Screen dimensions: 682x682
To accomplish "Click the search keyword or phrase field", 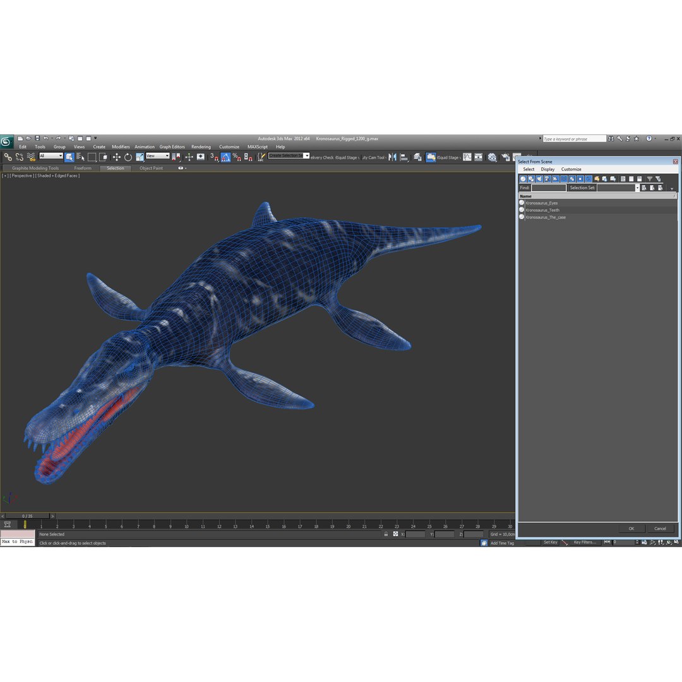I will point(574,139).
